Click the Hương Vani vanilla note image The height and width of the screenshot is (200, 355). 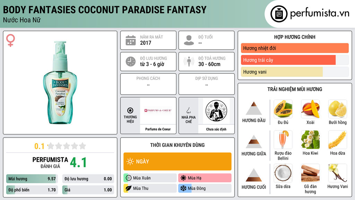click(338, 173)
